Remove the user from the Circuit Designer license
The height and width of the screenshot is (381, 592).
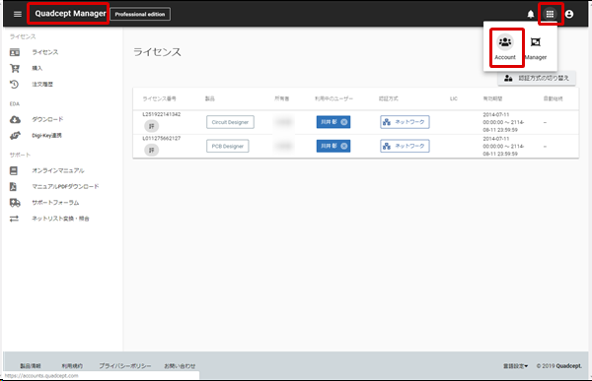[344, 122]
